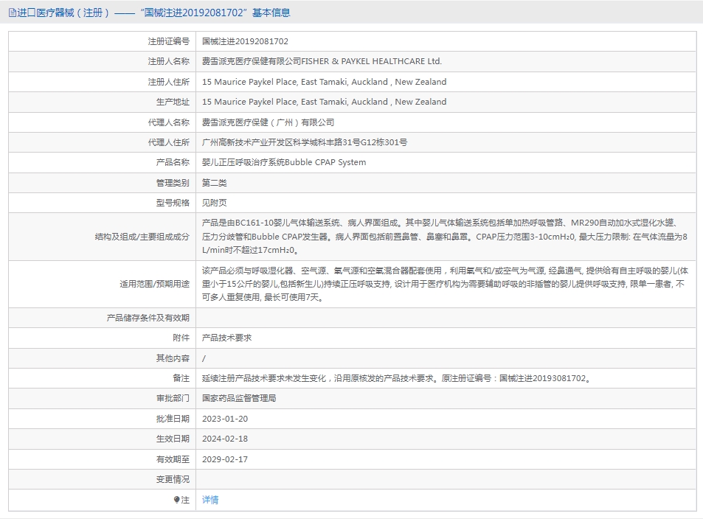
Task: Click approving department 国家药品监督管理局
Action: (239, 398)
